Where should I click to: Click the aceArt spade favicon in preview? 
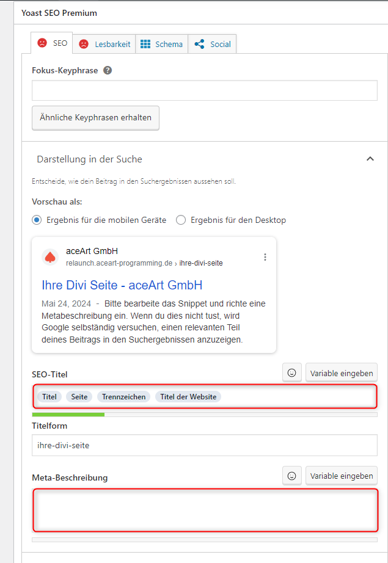[x=50, y=257]
